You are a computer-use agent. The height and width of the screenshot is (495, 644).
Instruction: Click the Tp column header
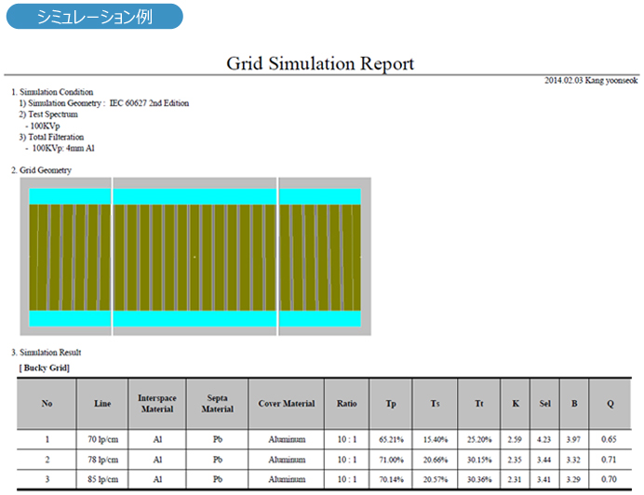pyautogui.click(x=391, y=404)
